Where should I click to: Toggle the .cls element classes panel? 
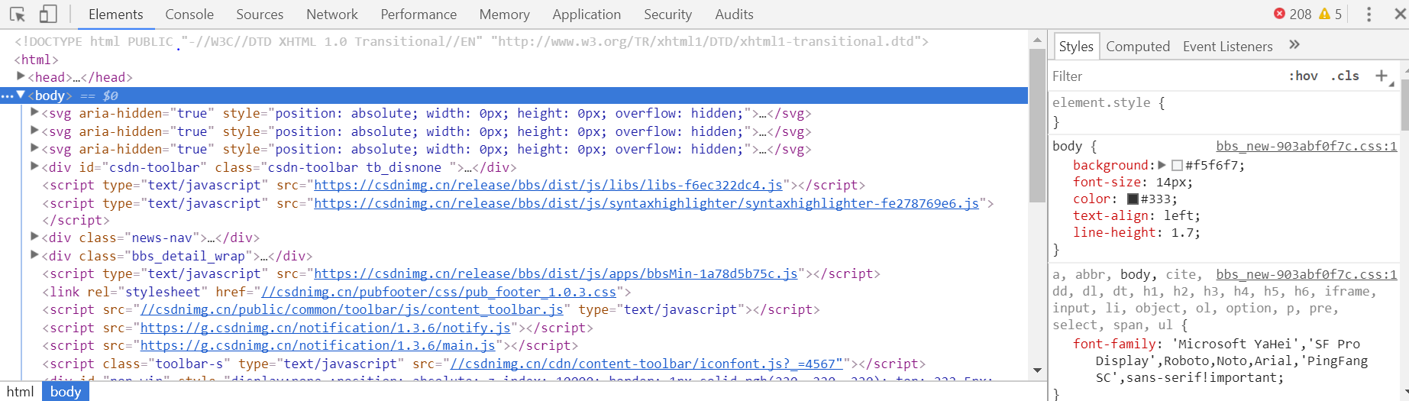point(1345,76)
